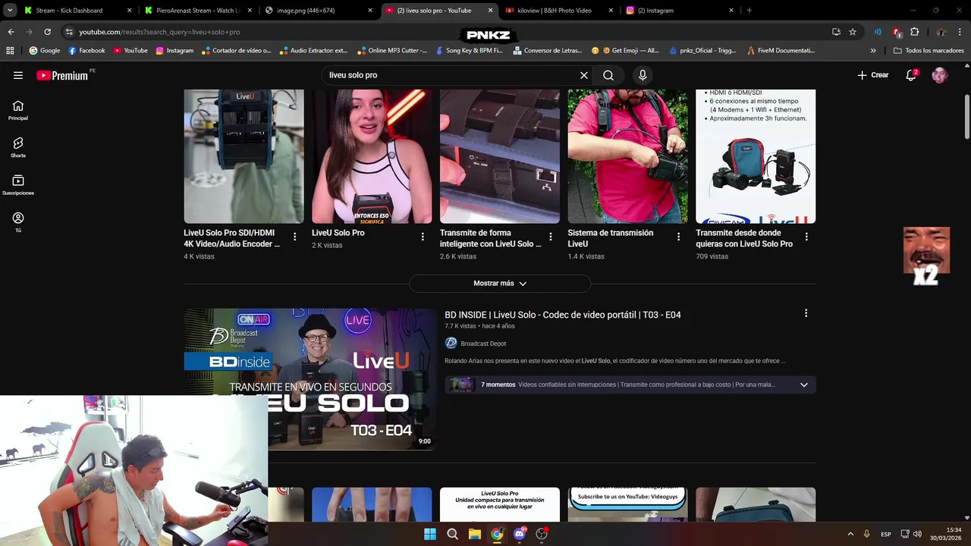
Task: Open the Chrome apps grid in bookmarks bar
Action: [x=10, y=51]
